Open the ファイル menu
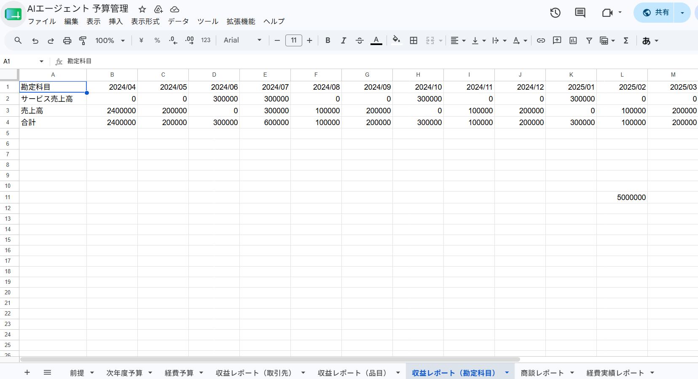This screenshot has height=379, width=698. point(42,21)
